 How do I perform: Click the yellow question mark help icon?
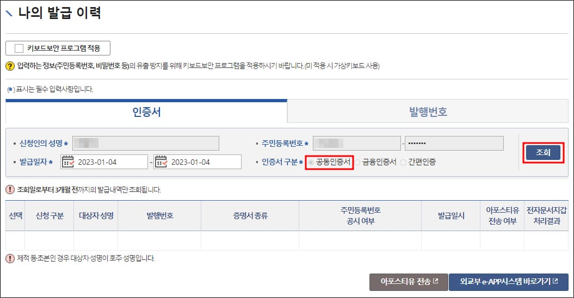pyautogui.click(x=10, y=66)
